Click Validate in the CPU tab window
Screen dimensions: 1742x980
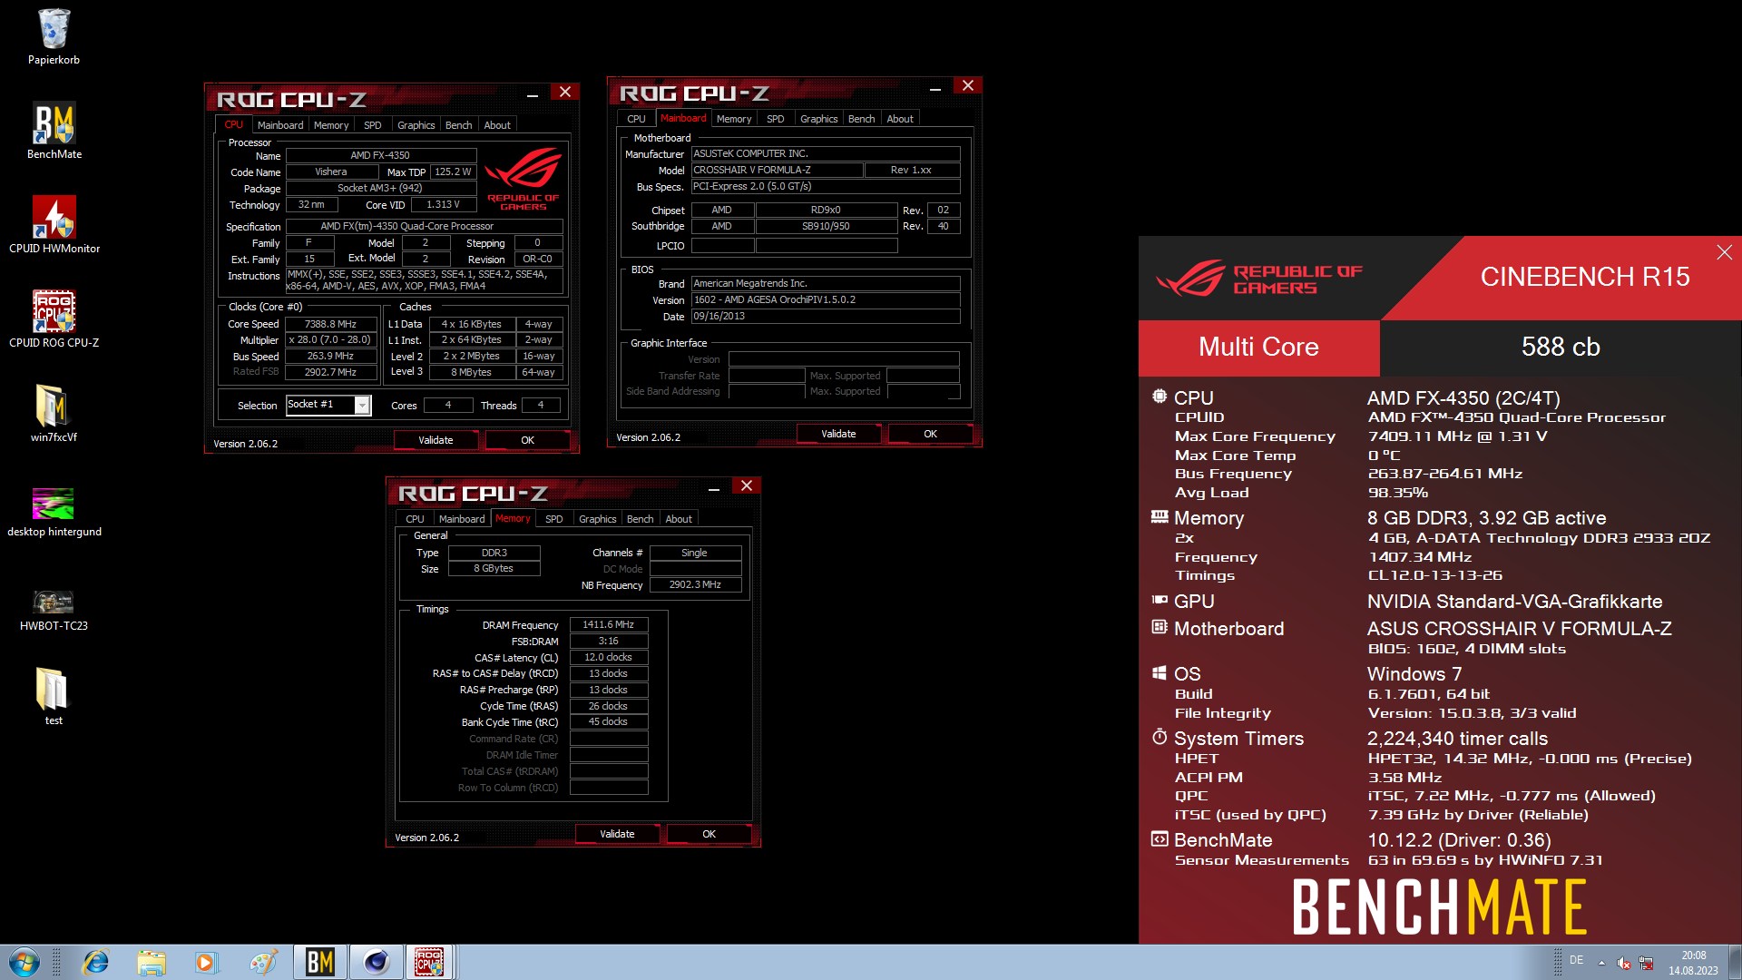coord(435,440)
